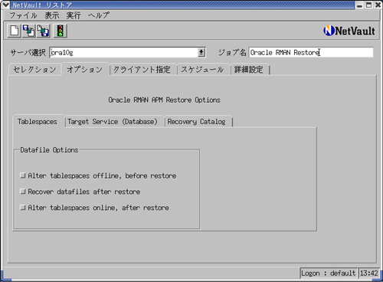The height and width of the screenshot is (282, 383).
Task: Click the Datafile Options group label
Action: coord(49,150)
